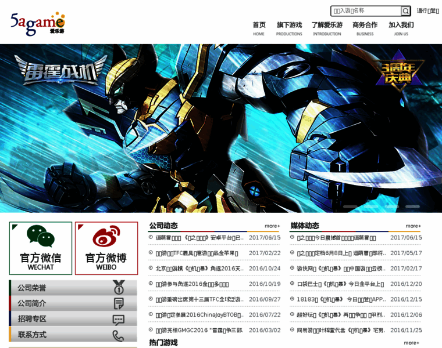Open the 旗下游戏 PRODUCTIONS menu
The image size is (442, 348).
(x=289, y=28)
